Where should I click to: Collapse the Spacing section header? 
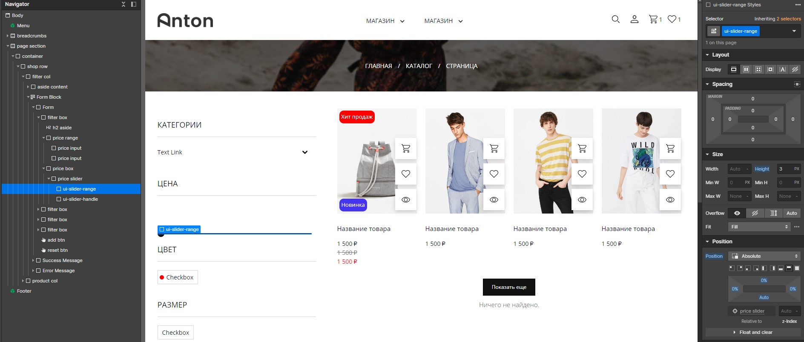[x=722, y=84]
